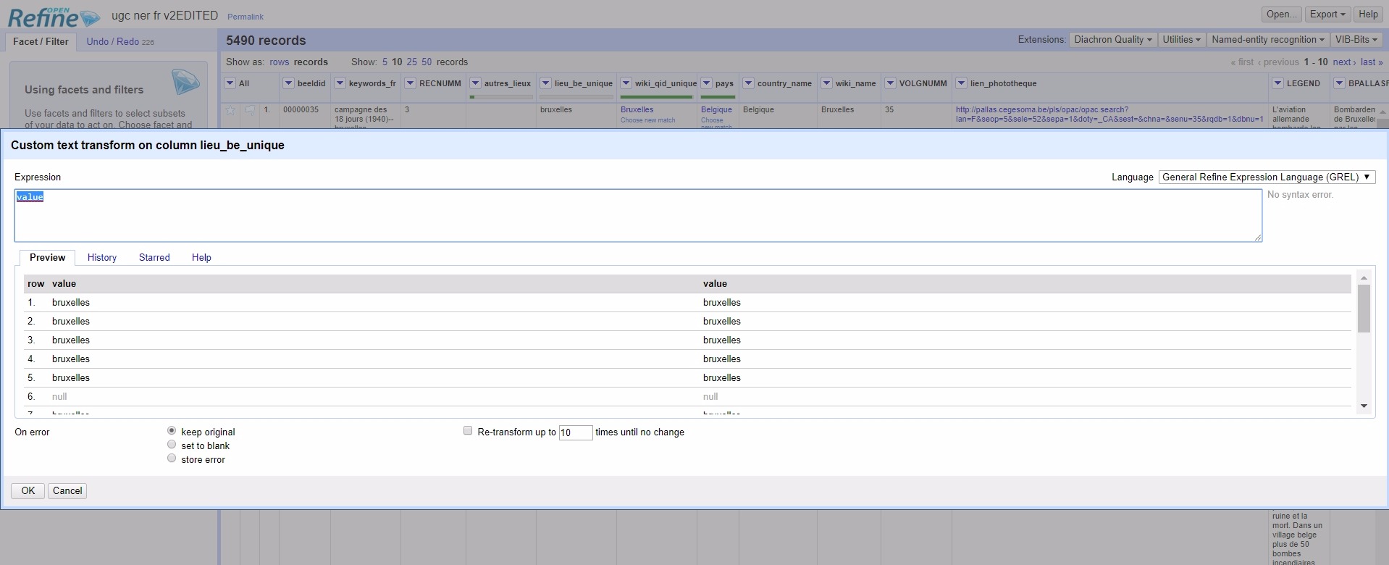Open wiki_qid_unique column dropdown arrow
Screen dimensions: 1389x565
pyautogui.click(x=626, y=83)
